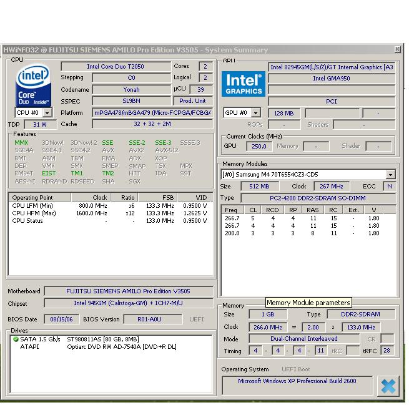The width and height of the screenshot is (409, 405).
Task: Click the GPU clock 250.0 field
Action: click(259, 146)
